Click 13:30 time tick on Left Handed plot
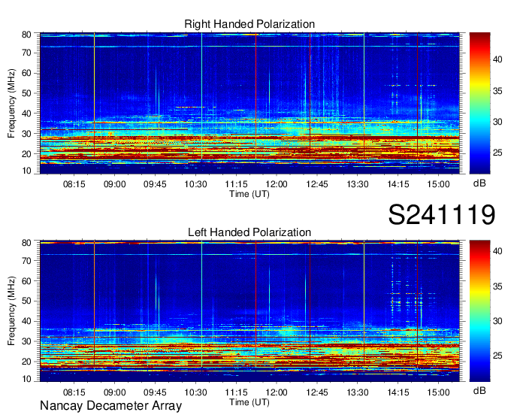Screen dimensions: 511x415 point(358,392)
